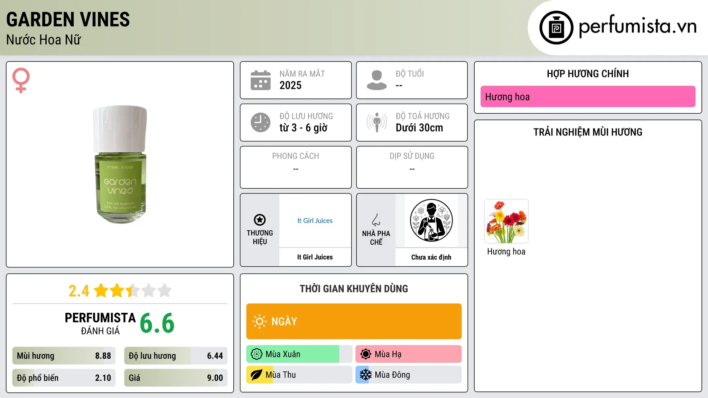Click the THƯƠNG HIỆU label
Screen dimensions: 708x398
tap(260, 237)
